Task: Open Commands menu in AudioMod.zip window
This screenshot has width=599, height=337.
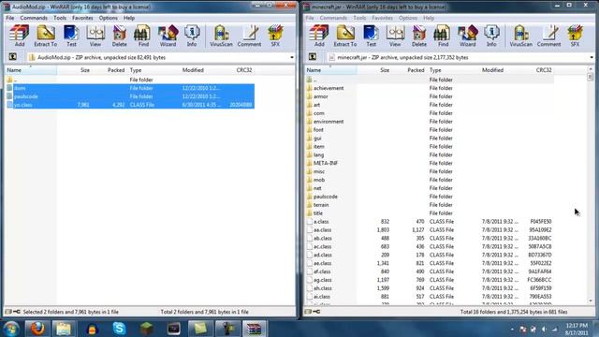Action: [x=34, y=18]
